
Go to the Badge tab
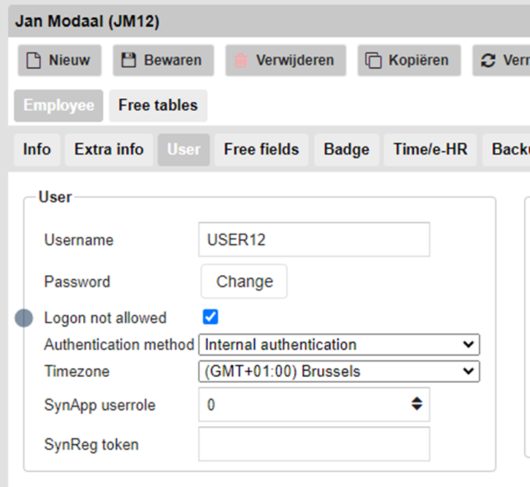pyautogui.click(x=347, y=149)
